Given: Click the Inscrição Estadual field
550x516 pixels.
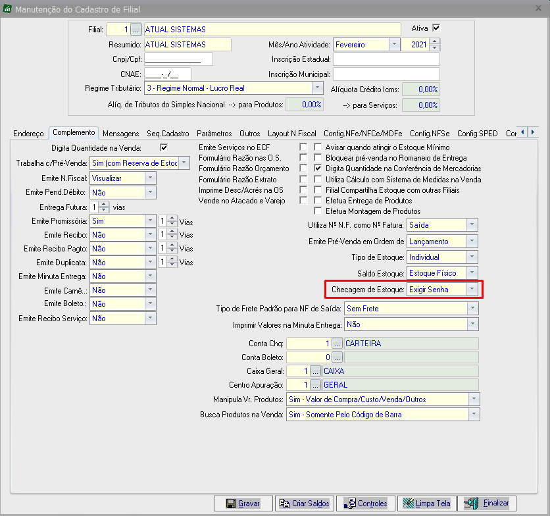Looking at the screenshot, I should (386, 59).
